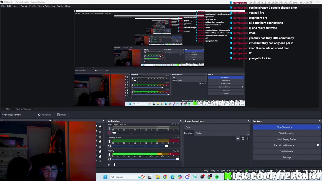
Task: Open Windows Start menu
Action: 105,177
